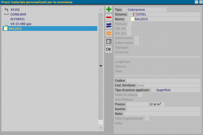This screenshot has height=135, width=203.
Task: Click the RAL1013 color swatch in Nome field
Action: point(132,19)
